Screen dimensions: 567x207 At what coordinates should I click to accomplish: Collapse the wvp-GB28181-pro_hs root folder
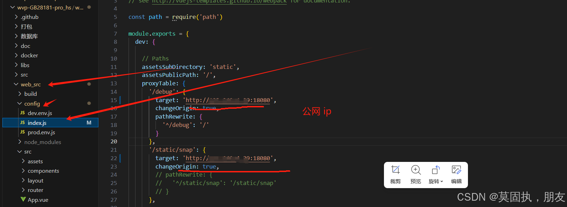pyautogui.click(x=13, y=7)
